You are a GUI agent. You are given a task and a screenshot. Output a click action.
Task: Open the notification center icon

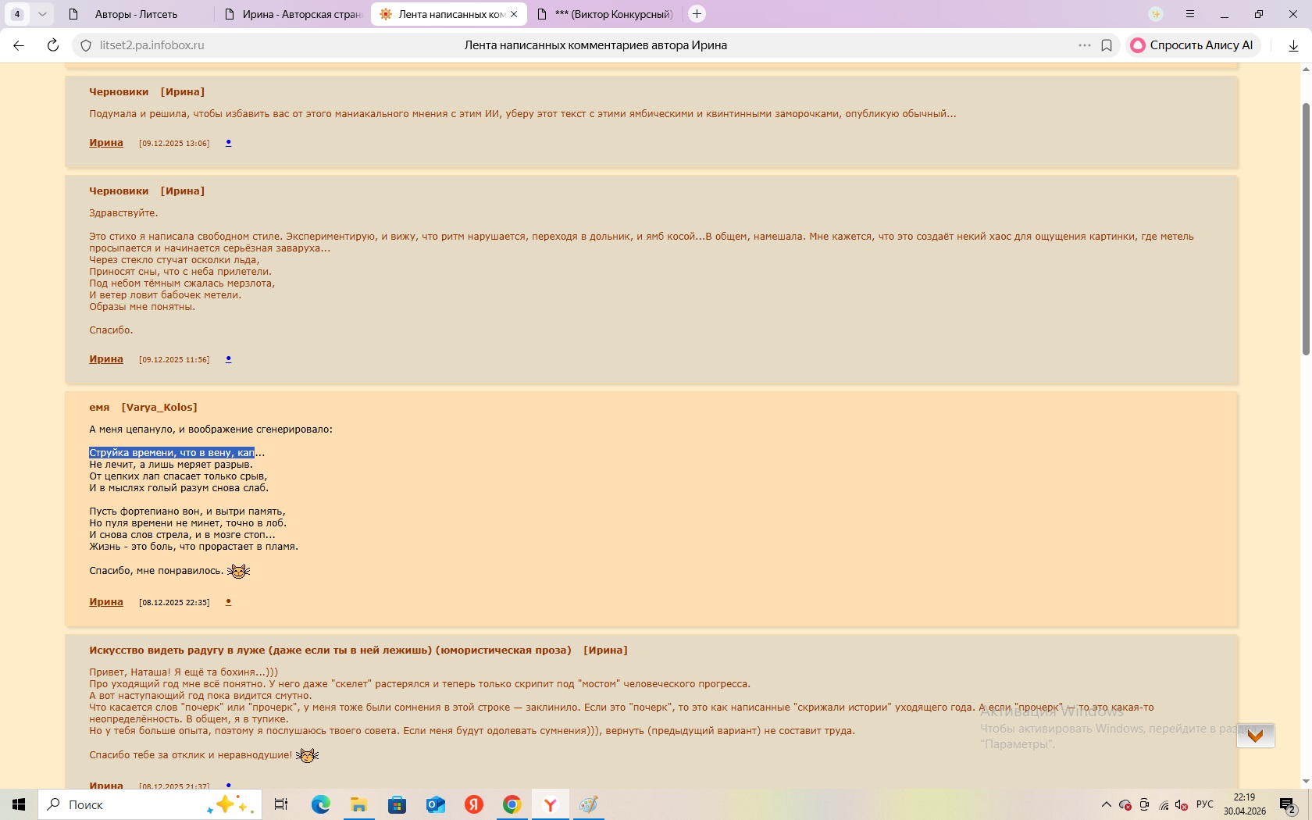(1289, 804)
